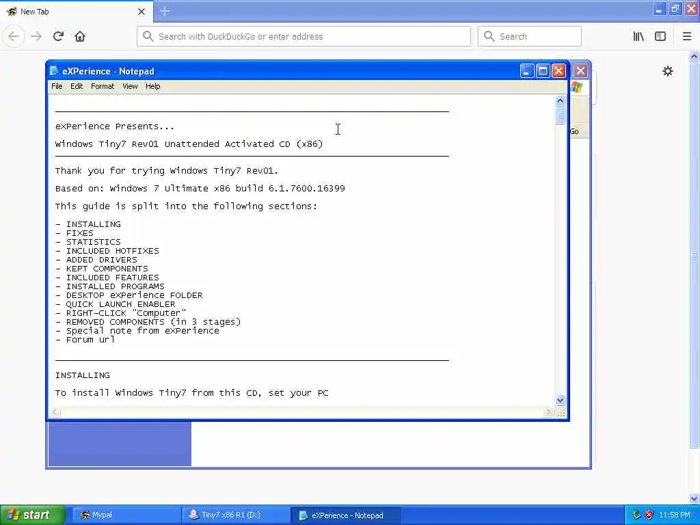Close the New Tab tab
Image resolution: width=700 pixels, height=525 pixels.
pos(141,12)
